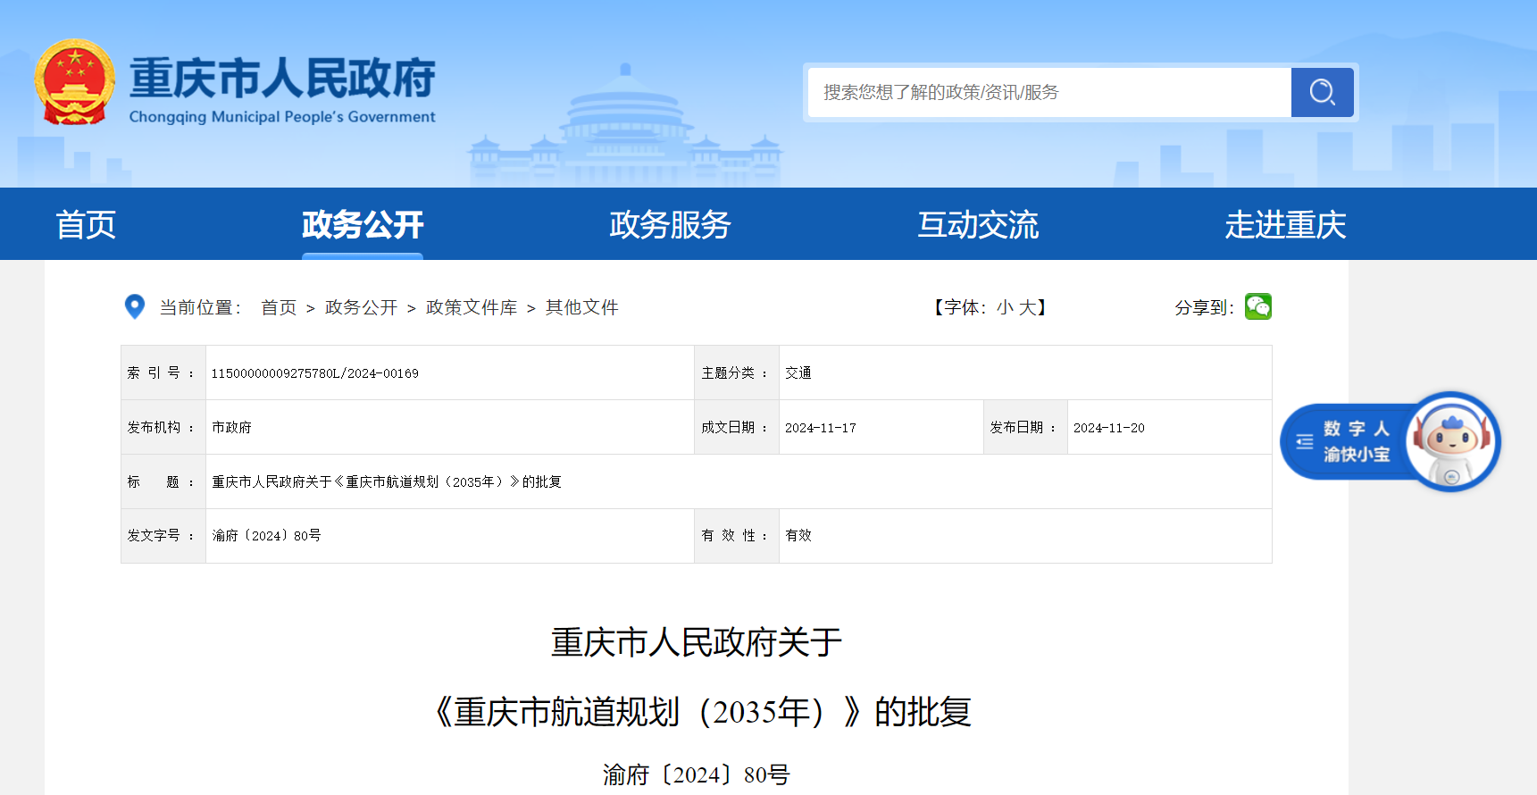Screen dimensions: 1537x795
Task: Click the 成文日期 field label
Action: tap(734, 428)
